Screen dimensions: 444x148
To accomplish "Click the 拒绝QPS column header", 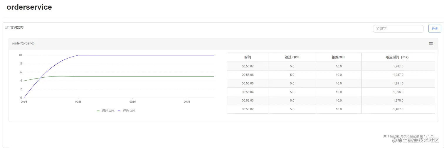I will tap(339, 57).
